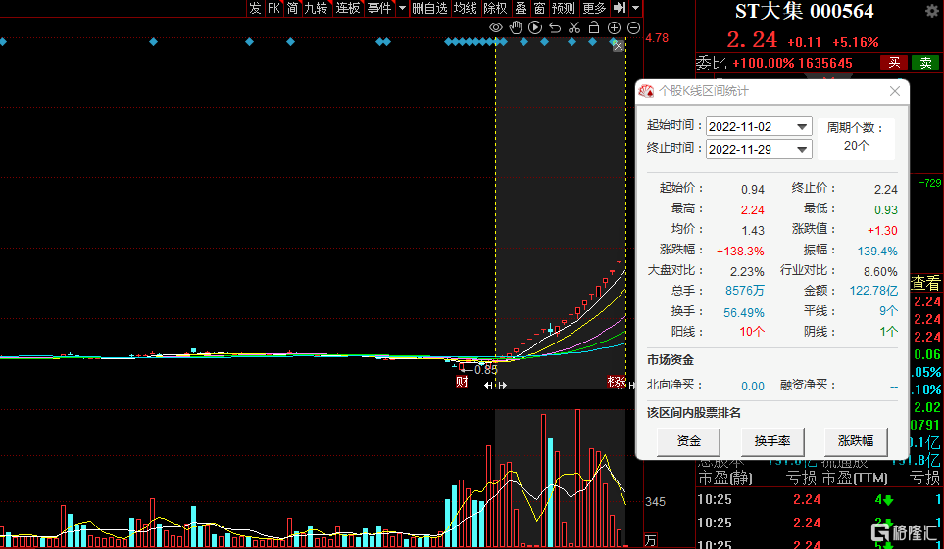Open the 除权 toolbar item

496,8
